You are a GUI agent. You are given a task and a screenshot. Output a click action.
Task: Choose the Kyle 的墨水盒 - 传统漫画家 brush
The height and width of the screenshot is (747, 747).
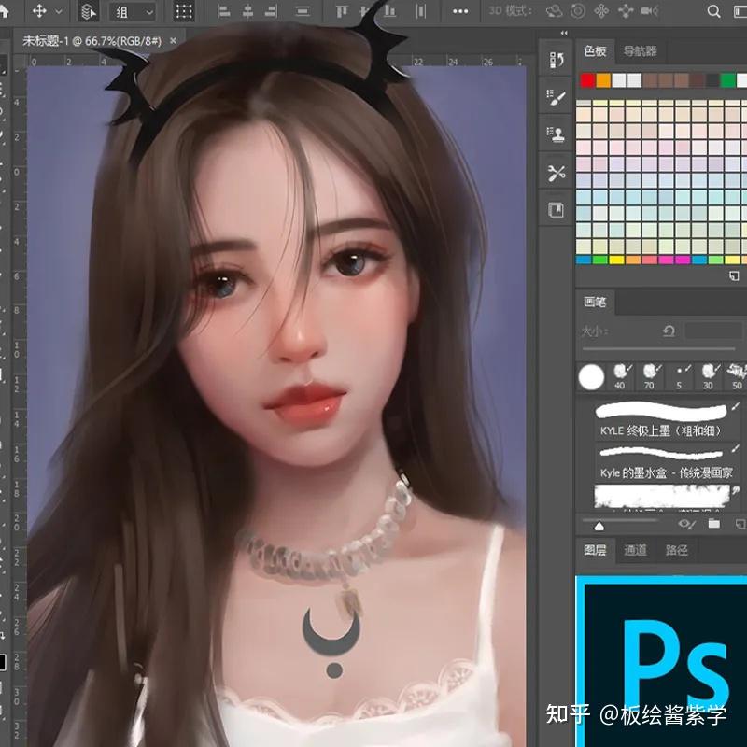666,462
